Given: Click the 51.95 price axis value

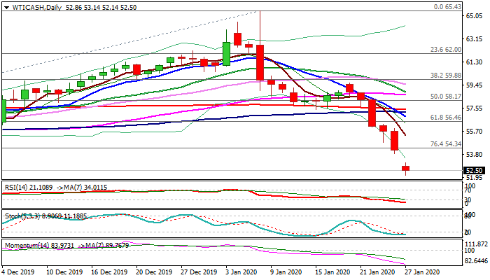Looking at the screenshot, I should tap(474, 178).
